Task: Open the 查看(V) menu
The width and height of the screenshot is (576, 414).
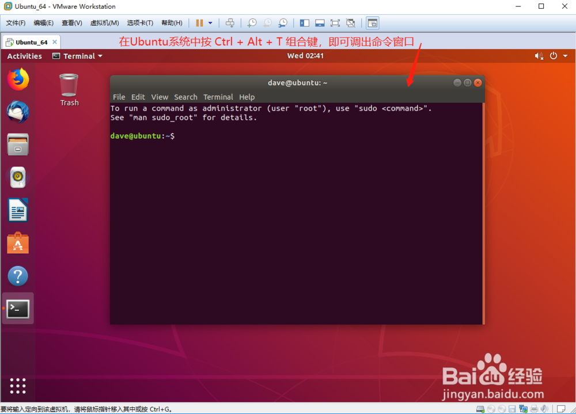Action: tap(71, 23)
